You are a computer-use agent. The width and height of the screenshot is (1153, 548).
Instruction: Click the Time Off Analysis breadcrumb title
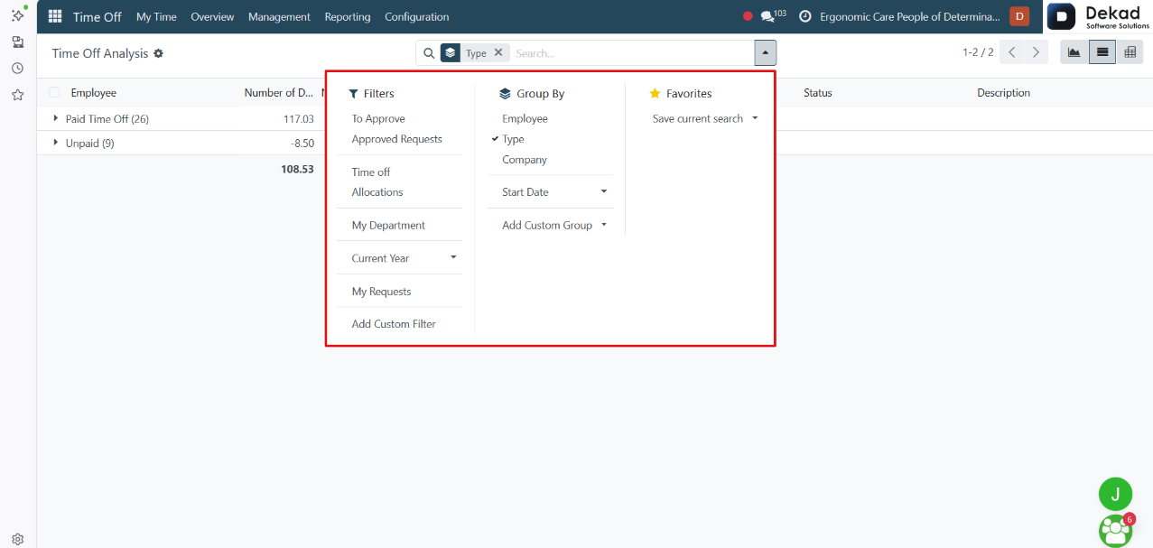[x=100, y=53]
